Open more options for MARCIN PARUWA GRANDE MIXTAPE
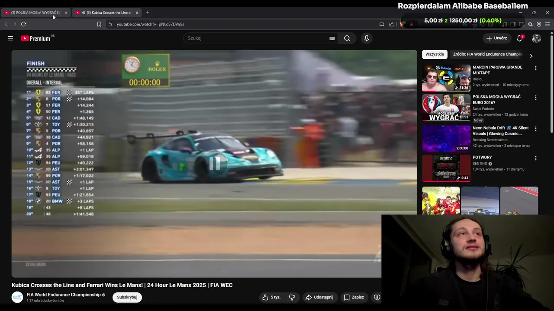Image resolution: width=554 pixels, height=311 pixels. point(536,68)
